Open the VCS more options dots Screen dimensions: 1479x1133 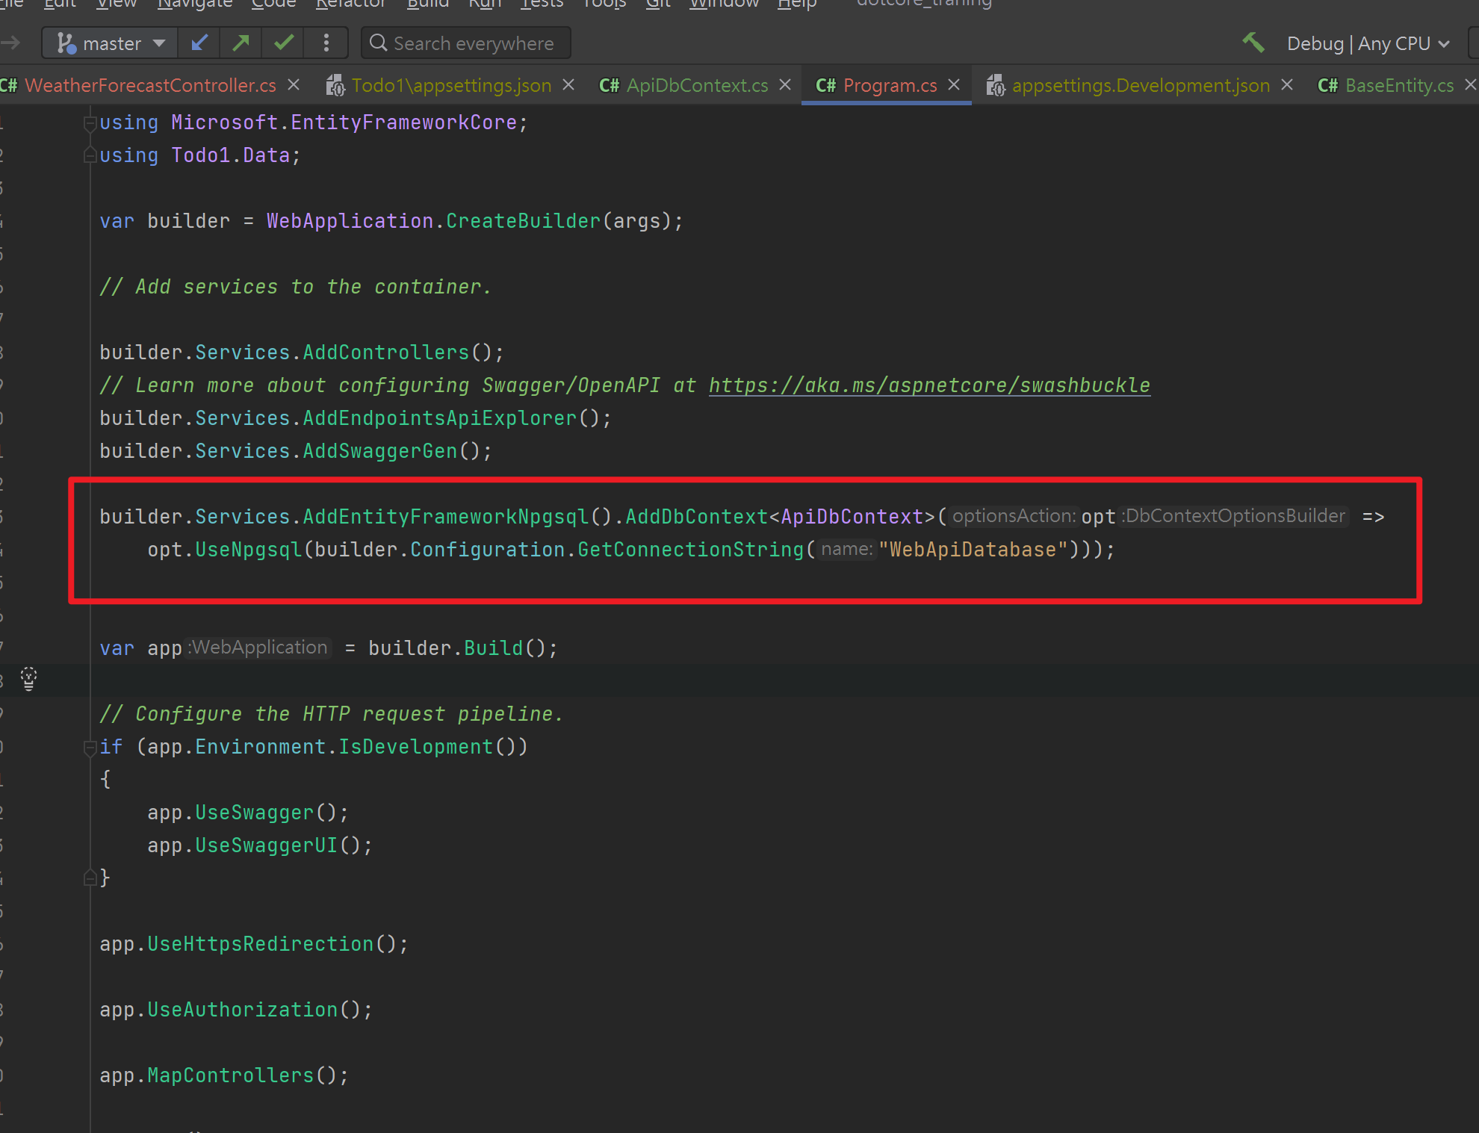326,43
